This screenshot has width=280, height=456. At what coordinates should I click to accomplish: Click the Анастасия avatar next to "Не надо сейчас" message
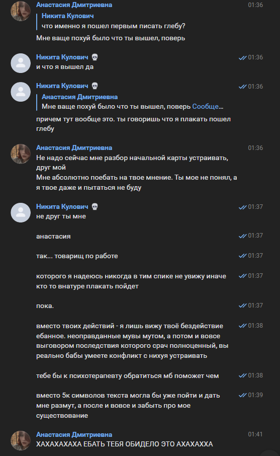pyautogui.click(x=21, y=154)
